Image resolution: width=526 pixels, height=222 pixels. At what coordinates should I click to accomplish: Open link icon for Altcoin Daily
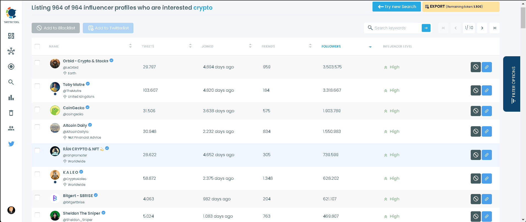pos(487,131)
